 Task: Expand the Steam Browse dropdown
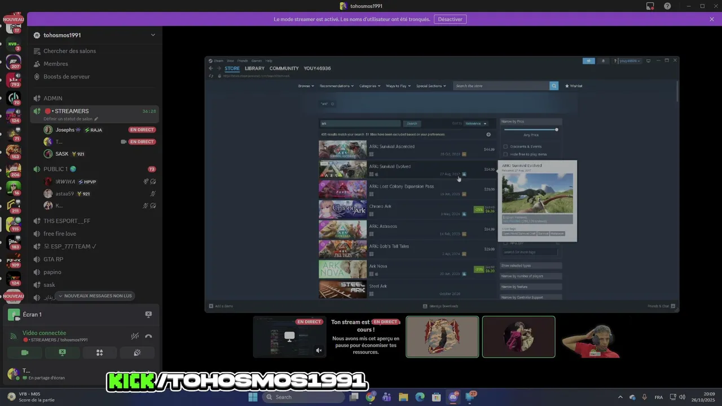pos(306,86)
